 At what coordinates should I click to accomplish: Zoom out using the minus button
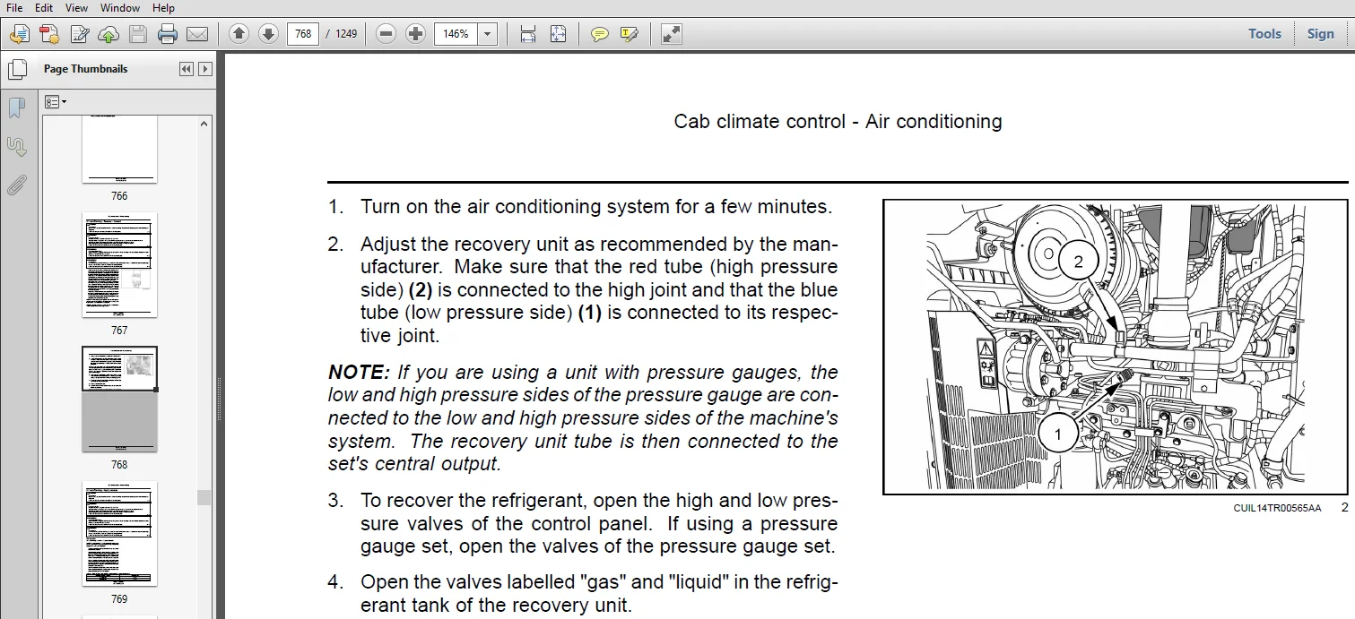click(x=386, y=34)
